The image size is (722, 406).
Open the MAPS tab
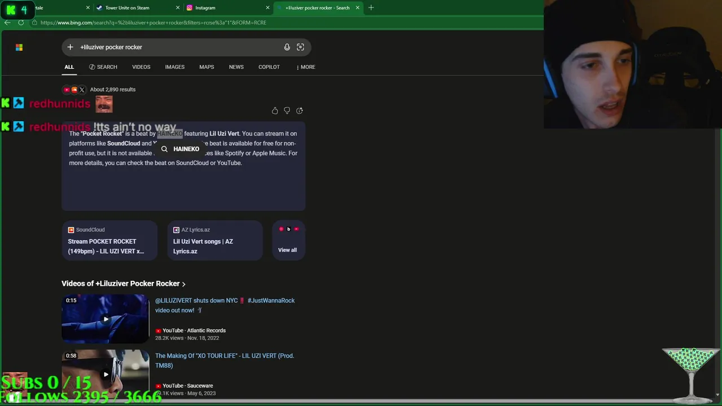pos(206,67)
